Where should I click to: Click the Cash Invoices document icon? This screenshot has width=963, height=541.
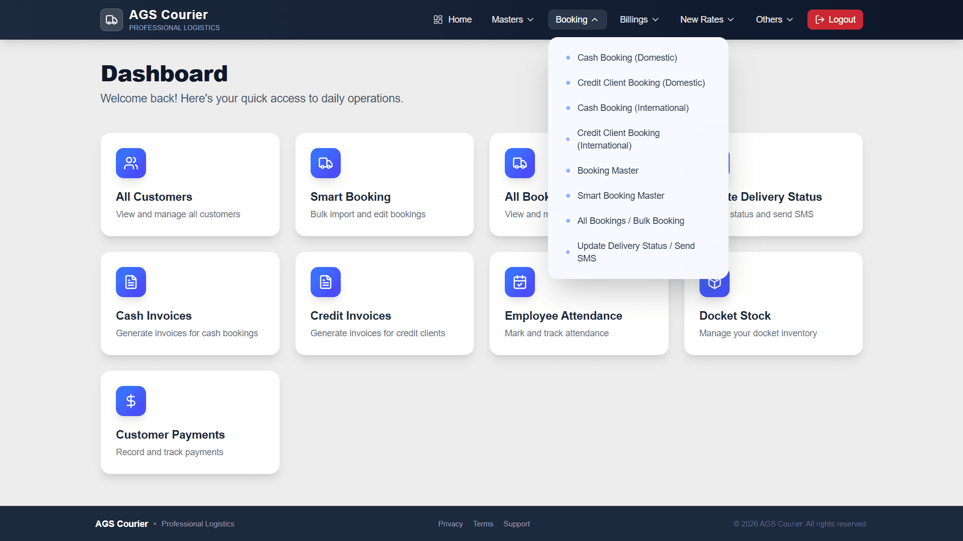pyautogui.click(x=130, y=282)
